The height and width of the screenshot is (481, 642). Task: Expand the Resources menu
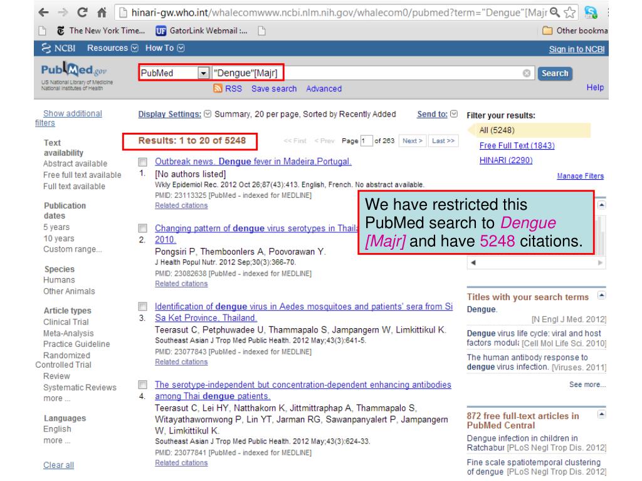(x=113, y=48)
